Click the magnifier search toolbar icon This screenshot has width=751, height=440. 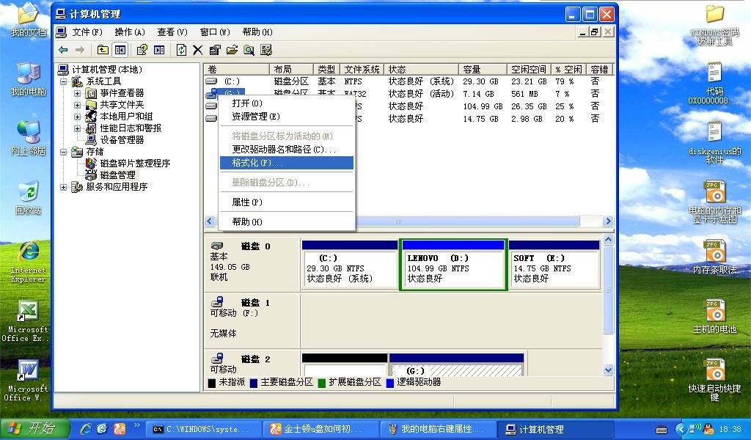[x=249, y=50]
